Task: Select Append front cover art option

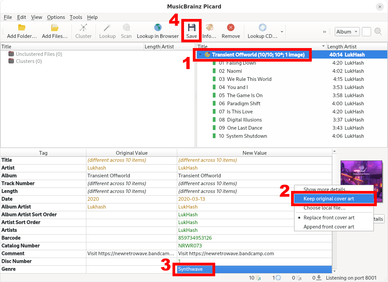Action: click(x=329, y=227)
